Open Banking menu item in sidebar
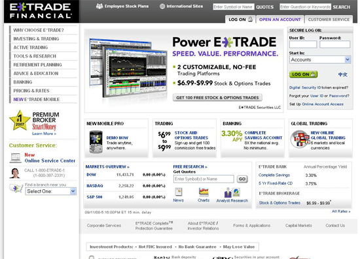Screen dimensions: 360x259 [x=43, y=82]
